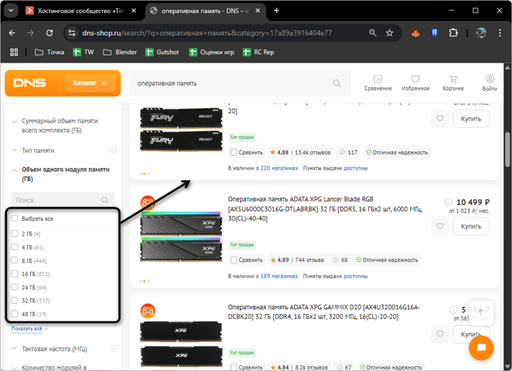The image size is (512, 371).
Task: Expand list with Показать всё link
Action: [30, 329]
